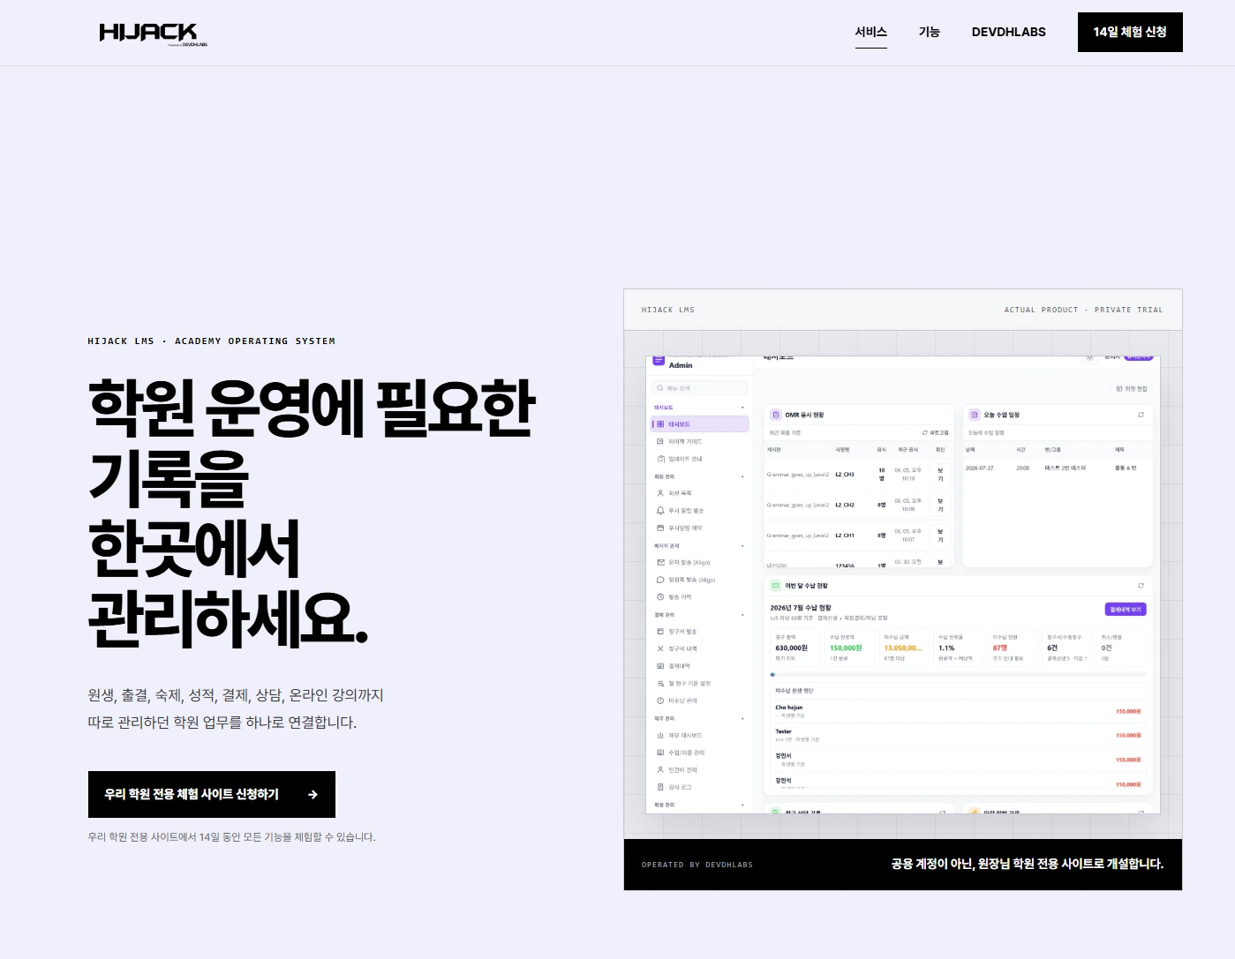Screen dimensions: 1235x959
Task: Click the 문자 발송 (Aligo) envelope icon
Action: tap(660, 562)
